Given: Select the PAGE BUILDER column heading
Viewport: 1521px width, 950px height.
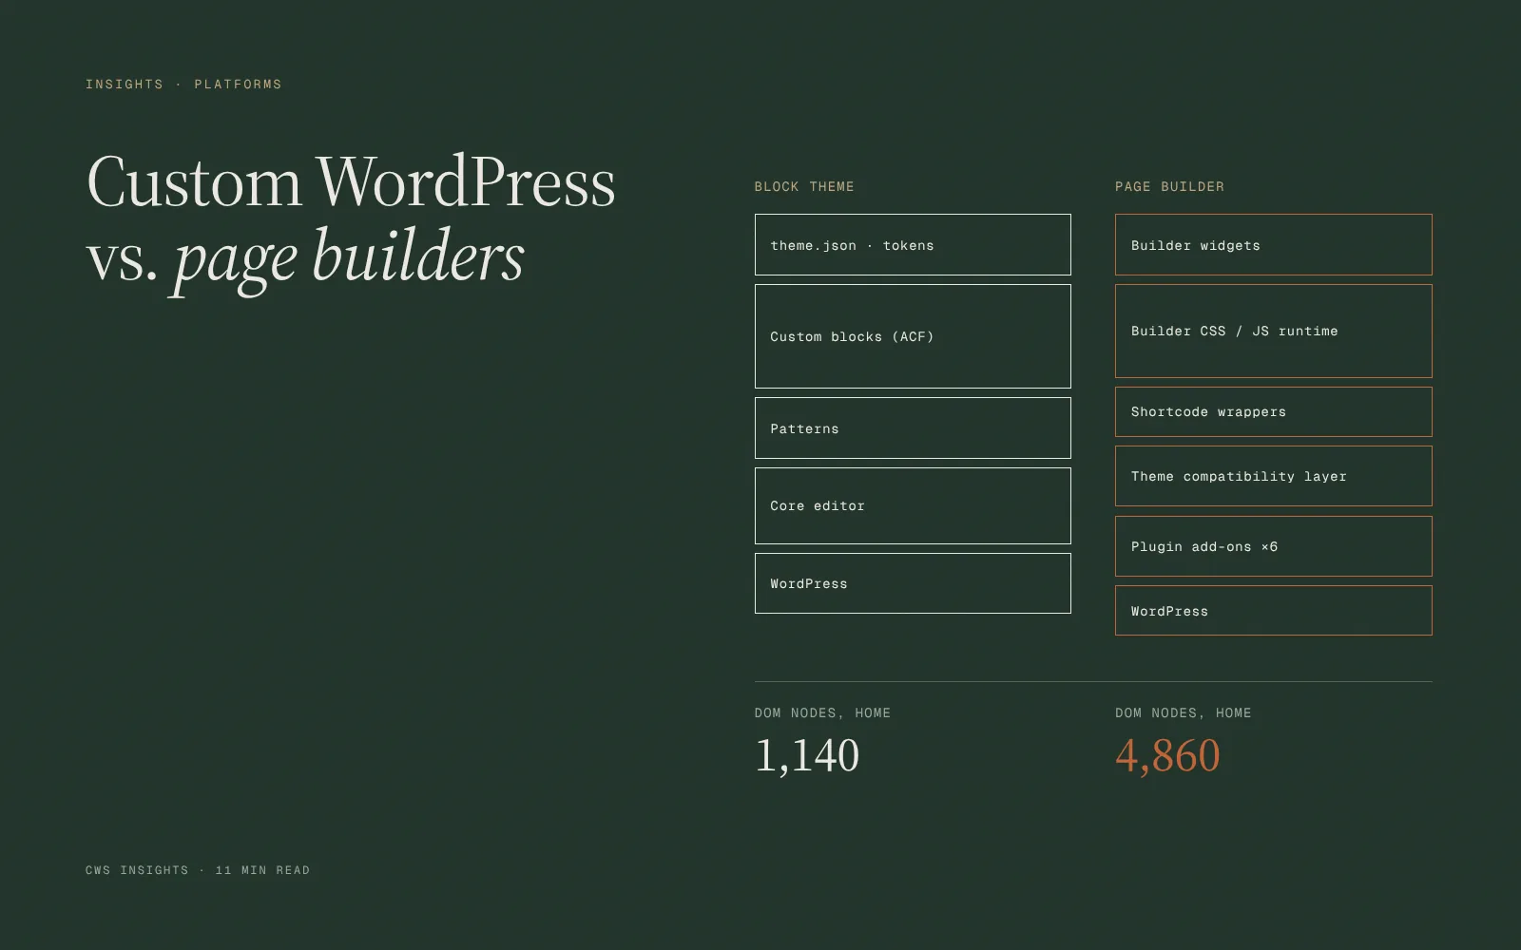Looking at the screenshot, I should click(1169, 187).
